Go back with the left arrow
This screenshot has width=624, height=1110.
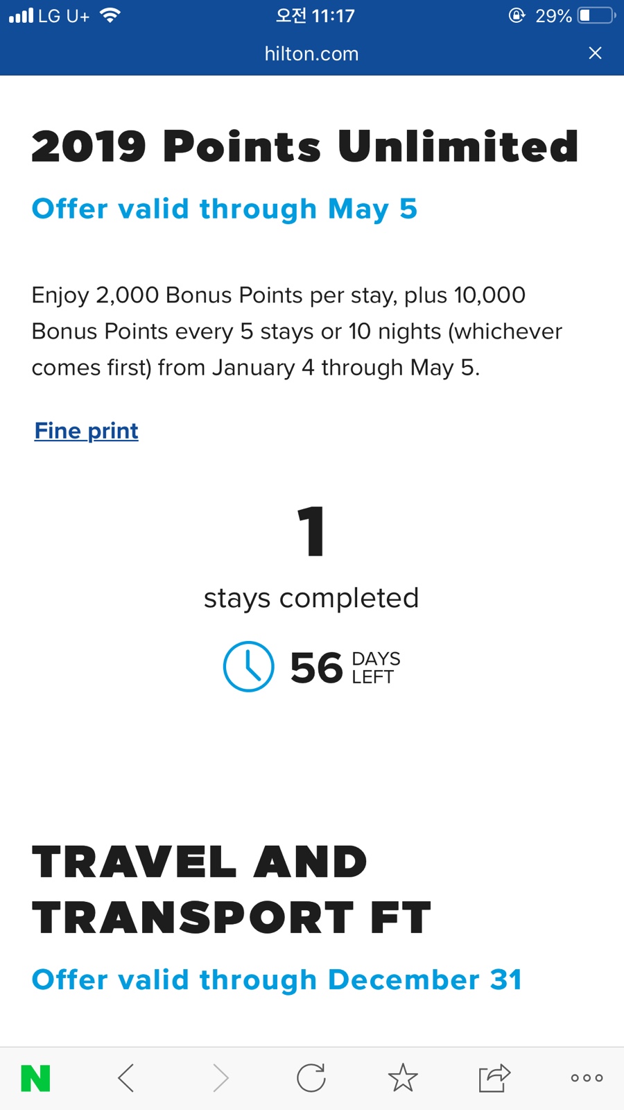(126, 1078)
